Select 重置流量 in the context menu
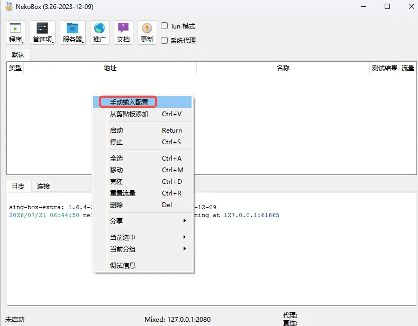 [x=142, y=193]
